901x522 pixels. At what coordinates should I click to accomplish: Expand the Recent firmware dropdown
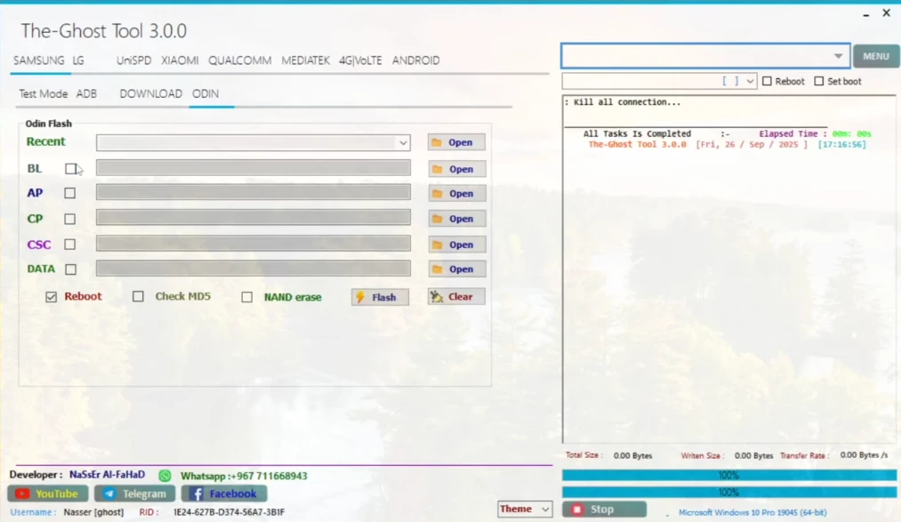tap(402, 141)
